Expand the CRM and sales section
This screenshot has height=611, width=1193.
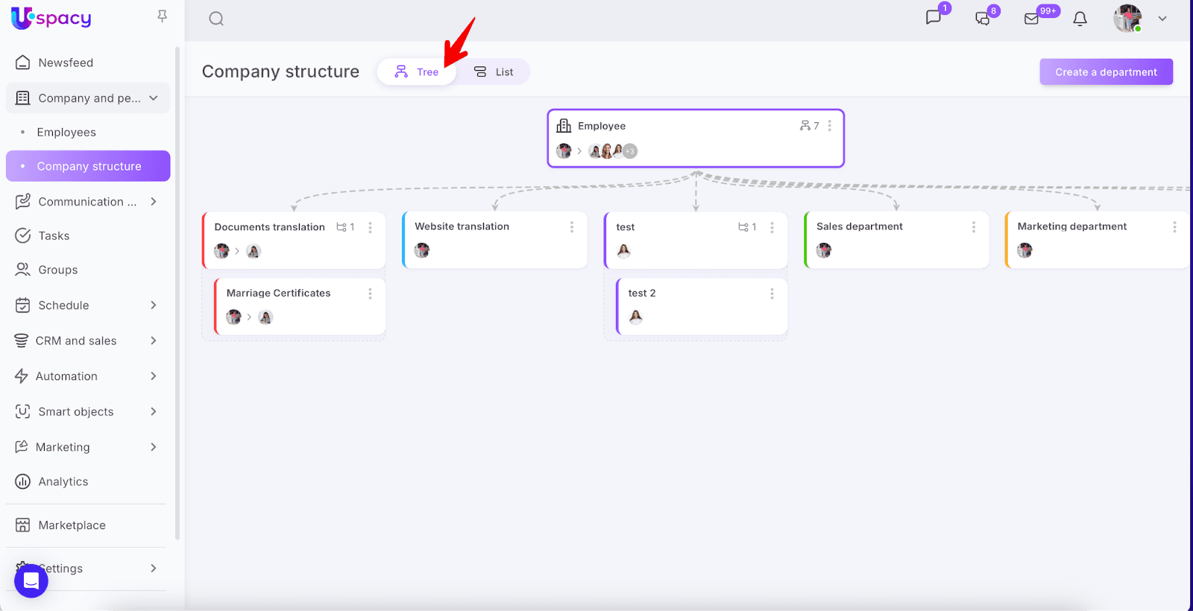[154, 341]
